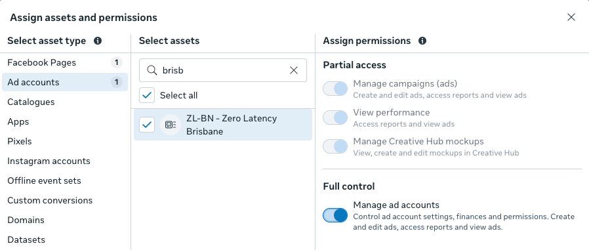The width and height of the screenshot is (589, 250).
Task: Click the Select all label text
Action: pyautogui.click(x=178, y=96)
